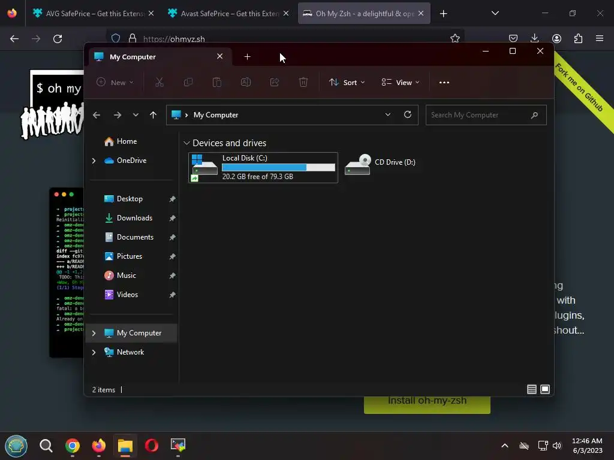This screenshot has width=614, height=460.
Task: Click the Share icon in the toolbar
Action: tap(275, 82)
